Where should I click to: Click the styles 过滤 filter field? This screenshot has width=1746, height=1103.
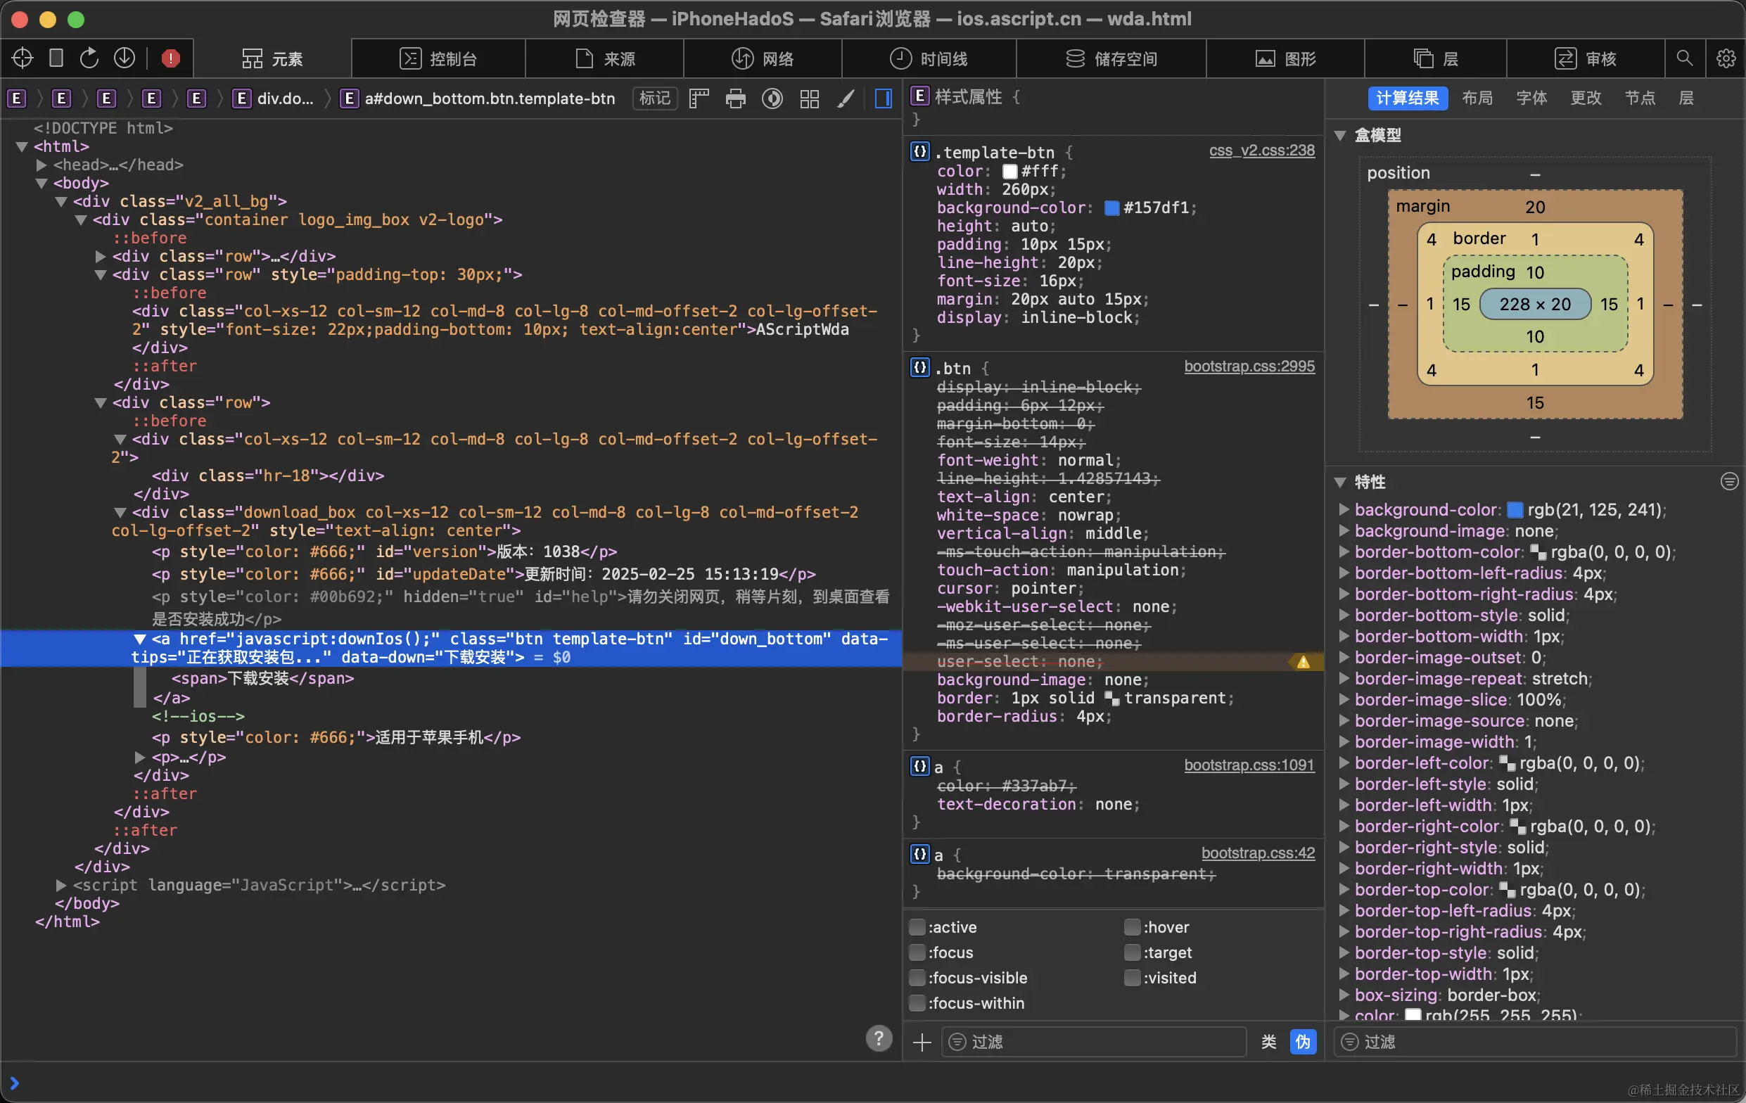pyautogui.click(x=1095, y=1041)
